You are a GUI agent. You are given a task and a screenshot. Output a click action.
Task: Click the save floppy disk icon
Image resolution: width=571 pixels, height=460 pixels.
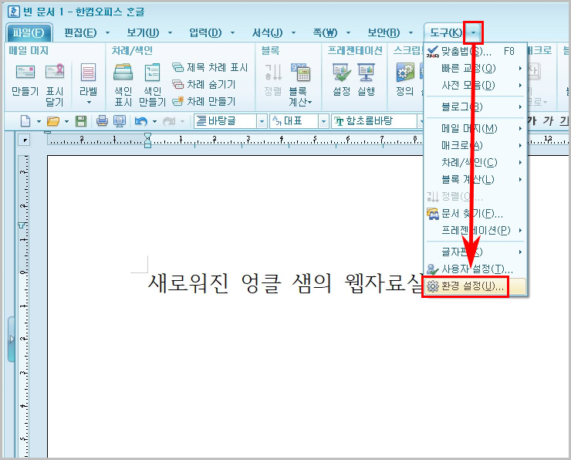(x=81, y=121)
